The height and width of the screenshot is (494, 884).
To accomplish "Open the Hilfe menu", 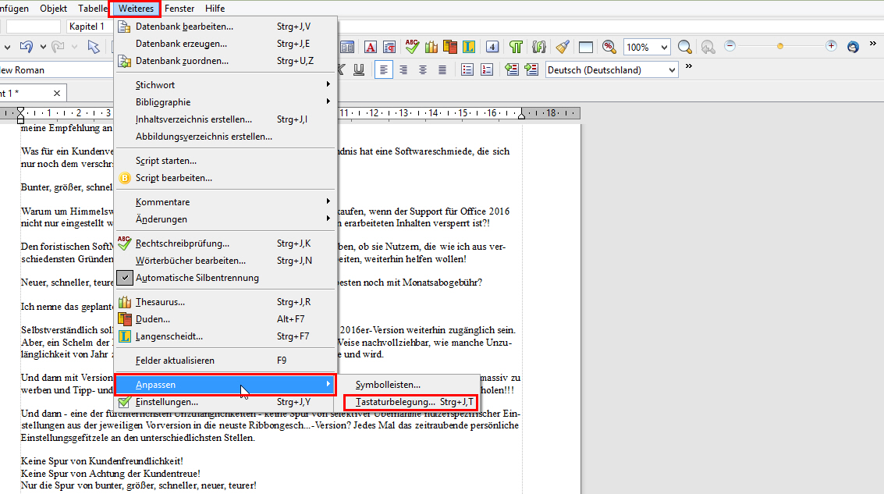I will [x=215, y=9].
